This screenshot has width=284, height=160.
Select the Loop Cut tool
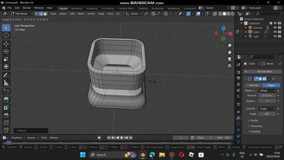click(x=6, y=123)
